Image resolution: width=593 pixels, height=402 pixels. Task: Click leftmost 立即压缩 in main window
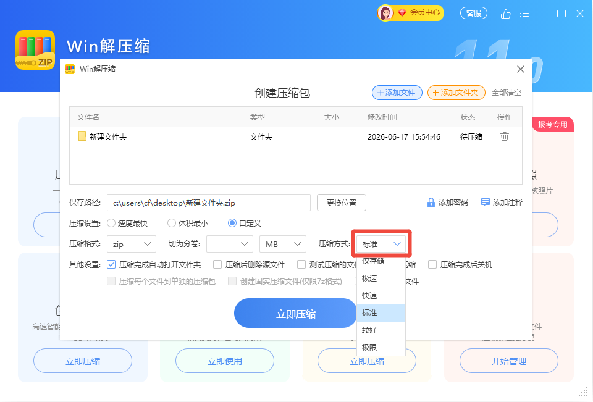click(83, 361)
